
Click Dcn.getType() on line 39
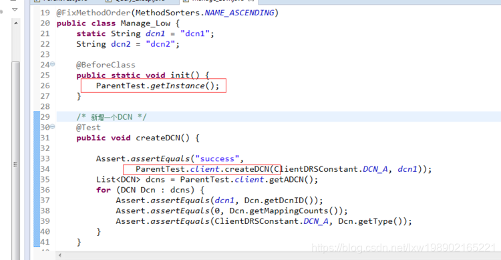click(x=373, y=221)
